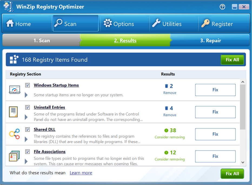
Task: Click the bottom Fix All button
Action: click(232, 174)
